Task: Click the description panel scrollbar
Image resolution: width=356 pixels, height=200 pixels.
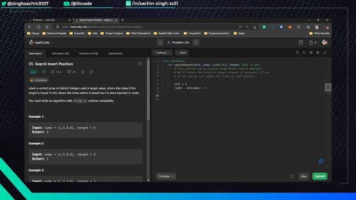Action: tap(149, 89)
